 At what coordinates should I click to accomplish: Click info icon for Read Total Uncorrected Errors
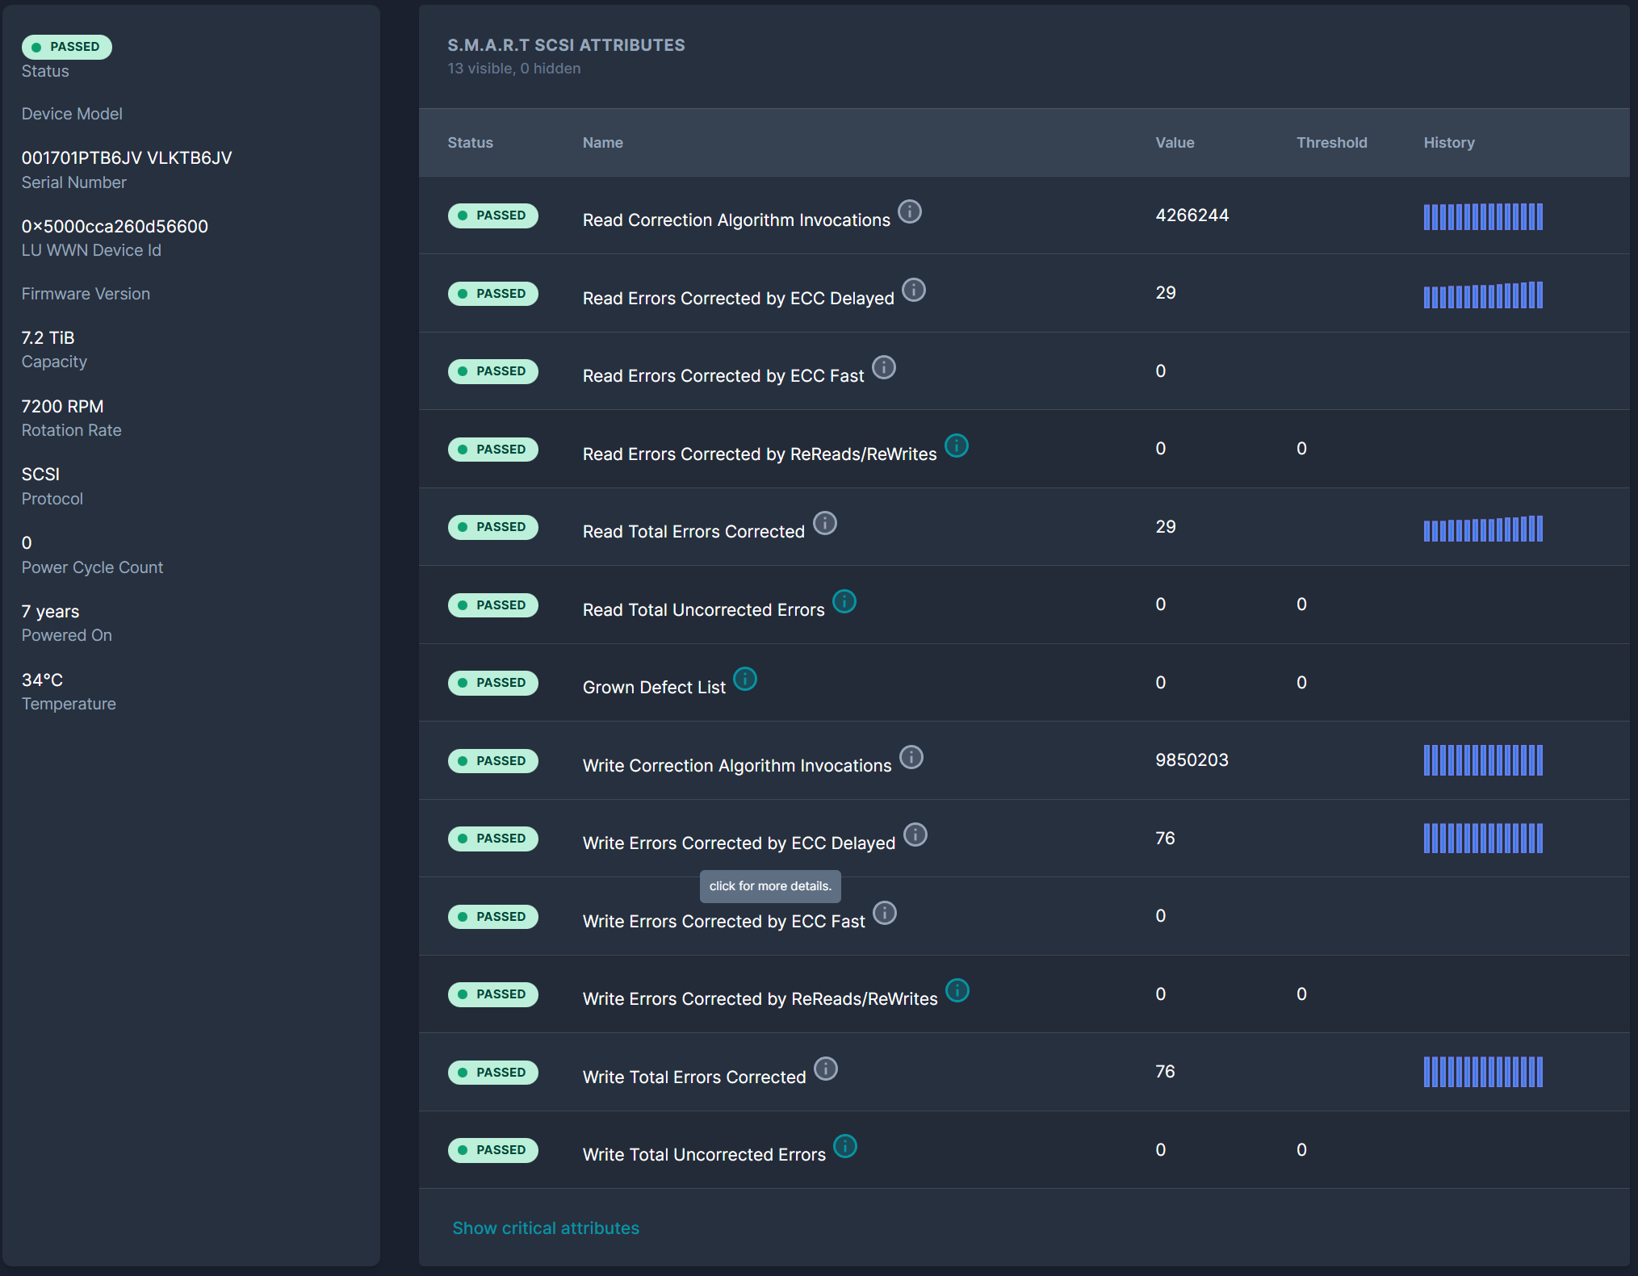click(x=844, y=601)
